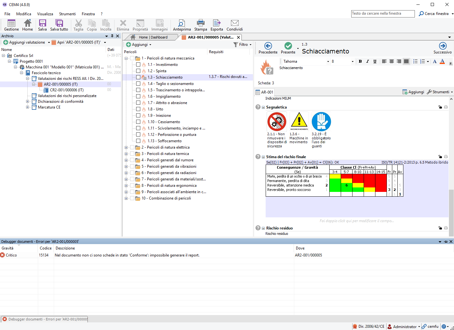Screen dimensions: 454x330
Task: Click the font color button
Action: coord(442,61)
